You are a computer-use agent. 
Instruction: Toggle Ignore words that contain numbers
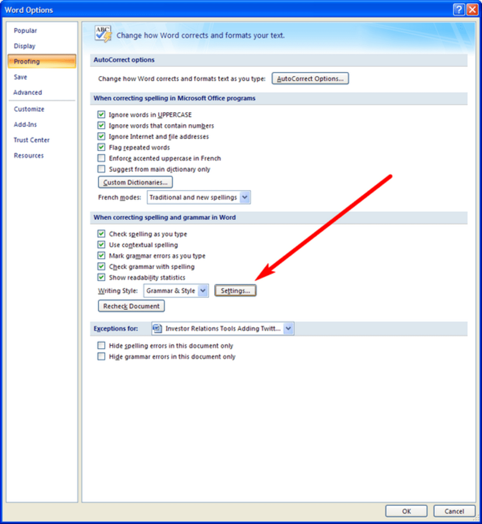coord(101,125)
